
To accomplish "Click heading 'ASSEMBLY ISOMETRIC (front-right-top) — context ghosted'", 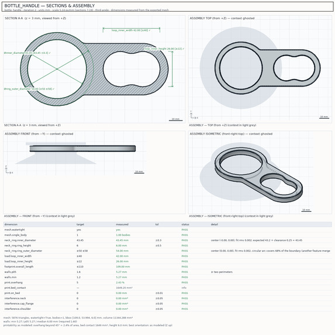I will (231, 134).
